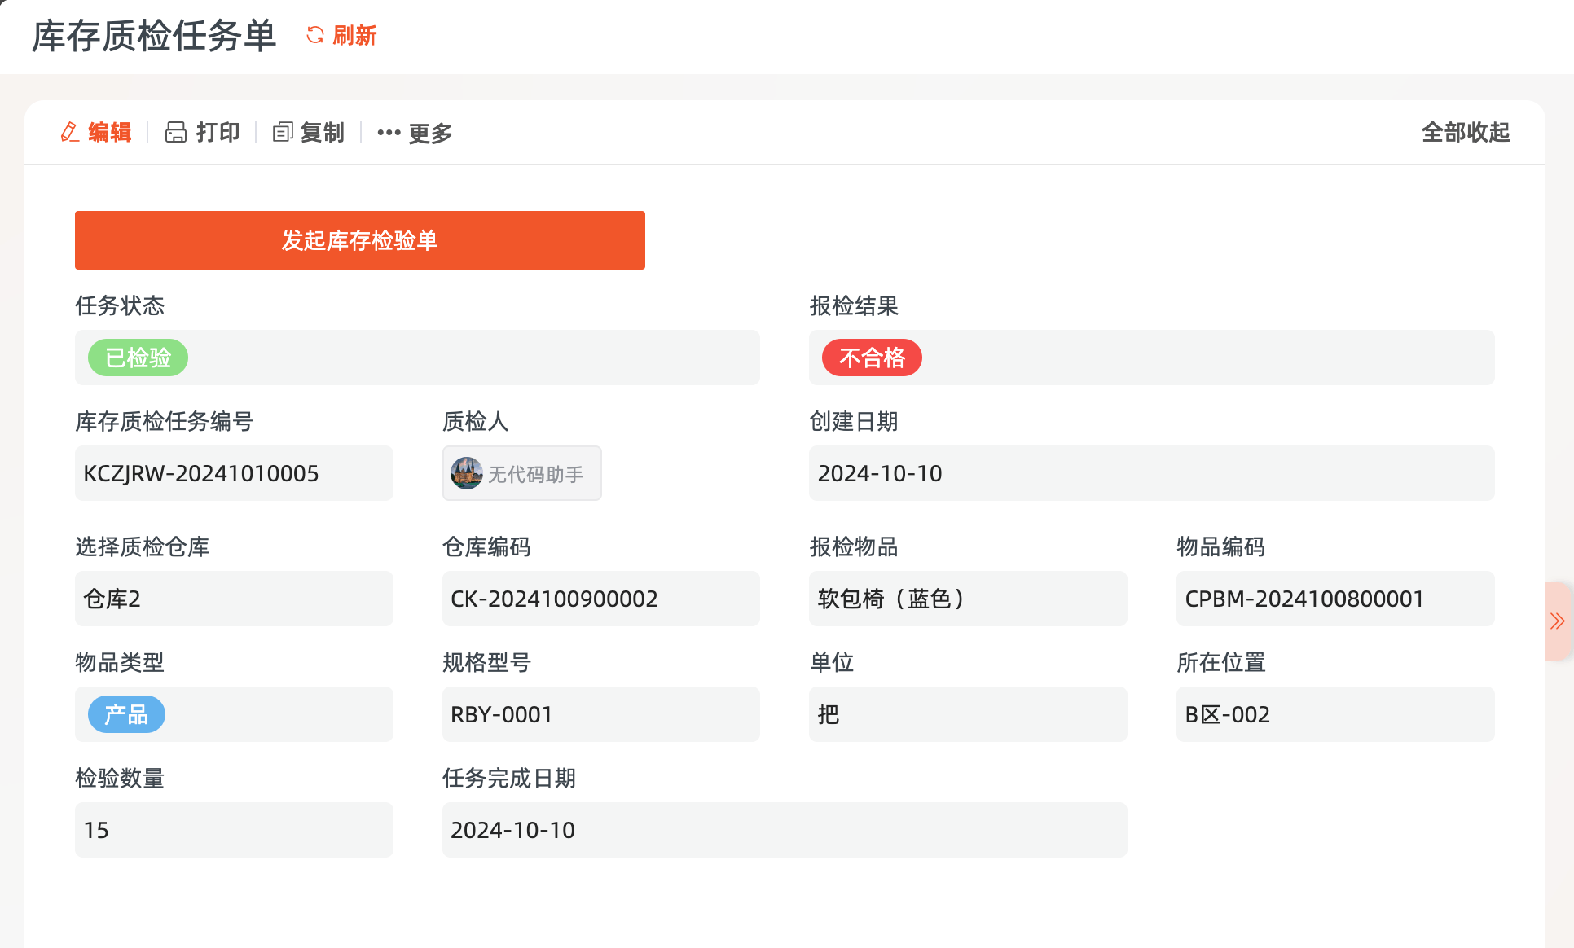Click the 打印 print toolbar text
The image size is (1574, 948).
[218, 132]
